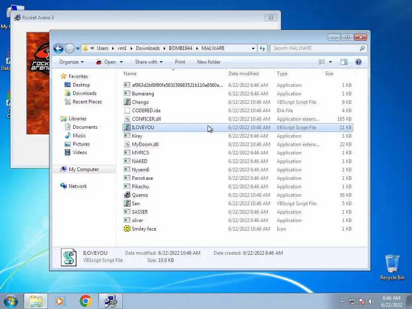Click the Open toolbar button
The image size is (412, 309).
pos(106,62)
